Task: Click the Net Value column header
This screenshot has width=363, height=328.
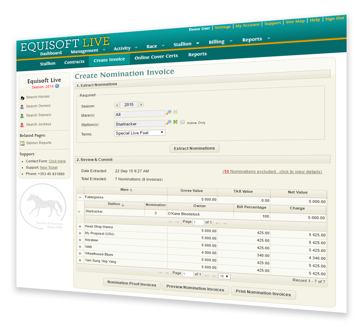Action: point(298,192)
